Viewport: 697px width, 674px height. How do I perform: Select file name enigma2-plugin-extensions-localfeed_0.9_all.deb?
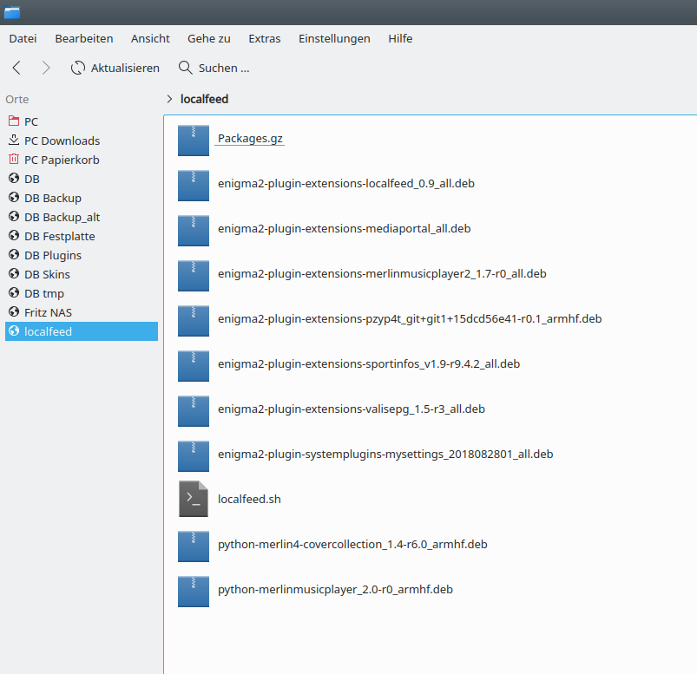[346, 184]
